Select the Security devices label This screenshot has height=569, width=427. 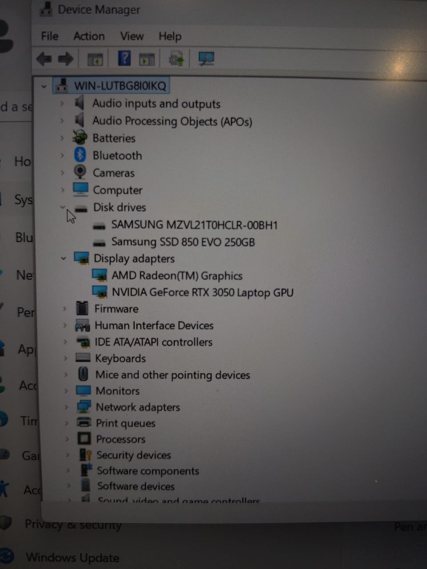coord(133,455)
